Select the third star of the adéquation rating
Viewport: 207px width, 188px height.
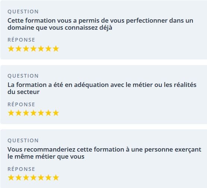(26, 113)
